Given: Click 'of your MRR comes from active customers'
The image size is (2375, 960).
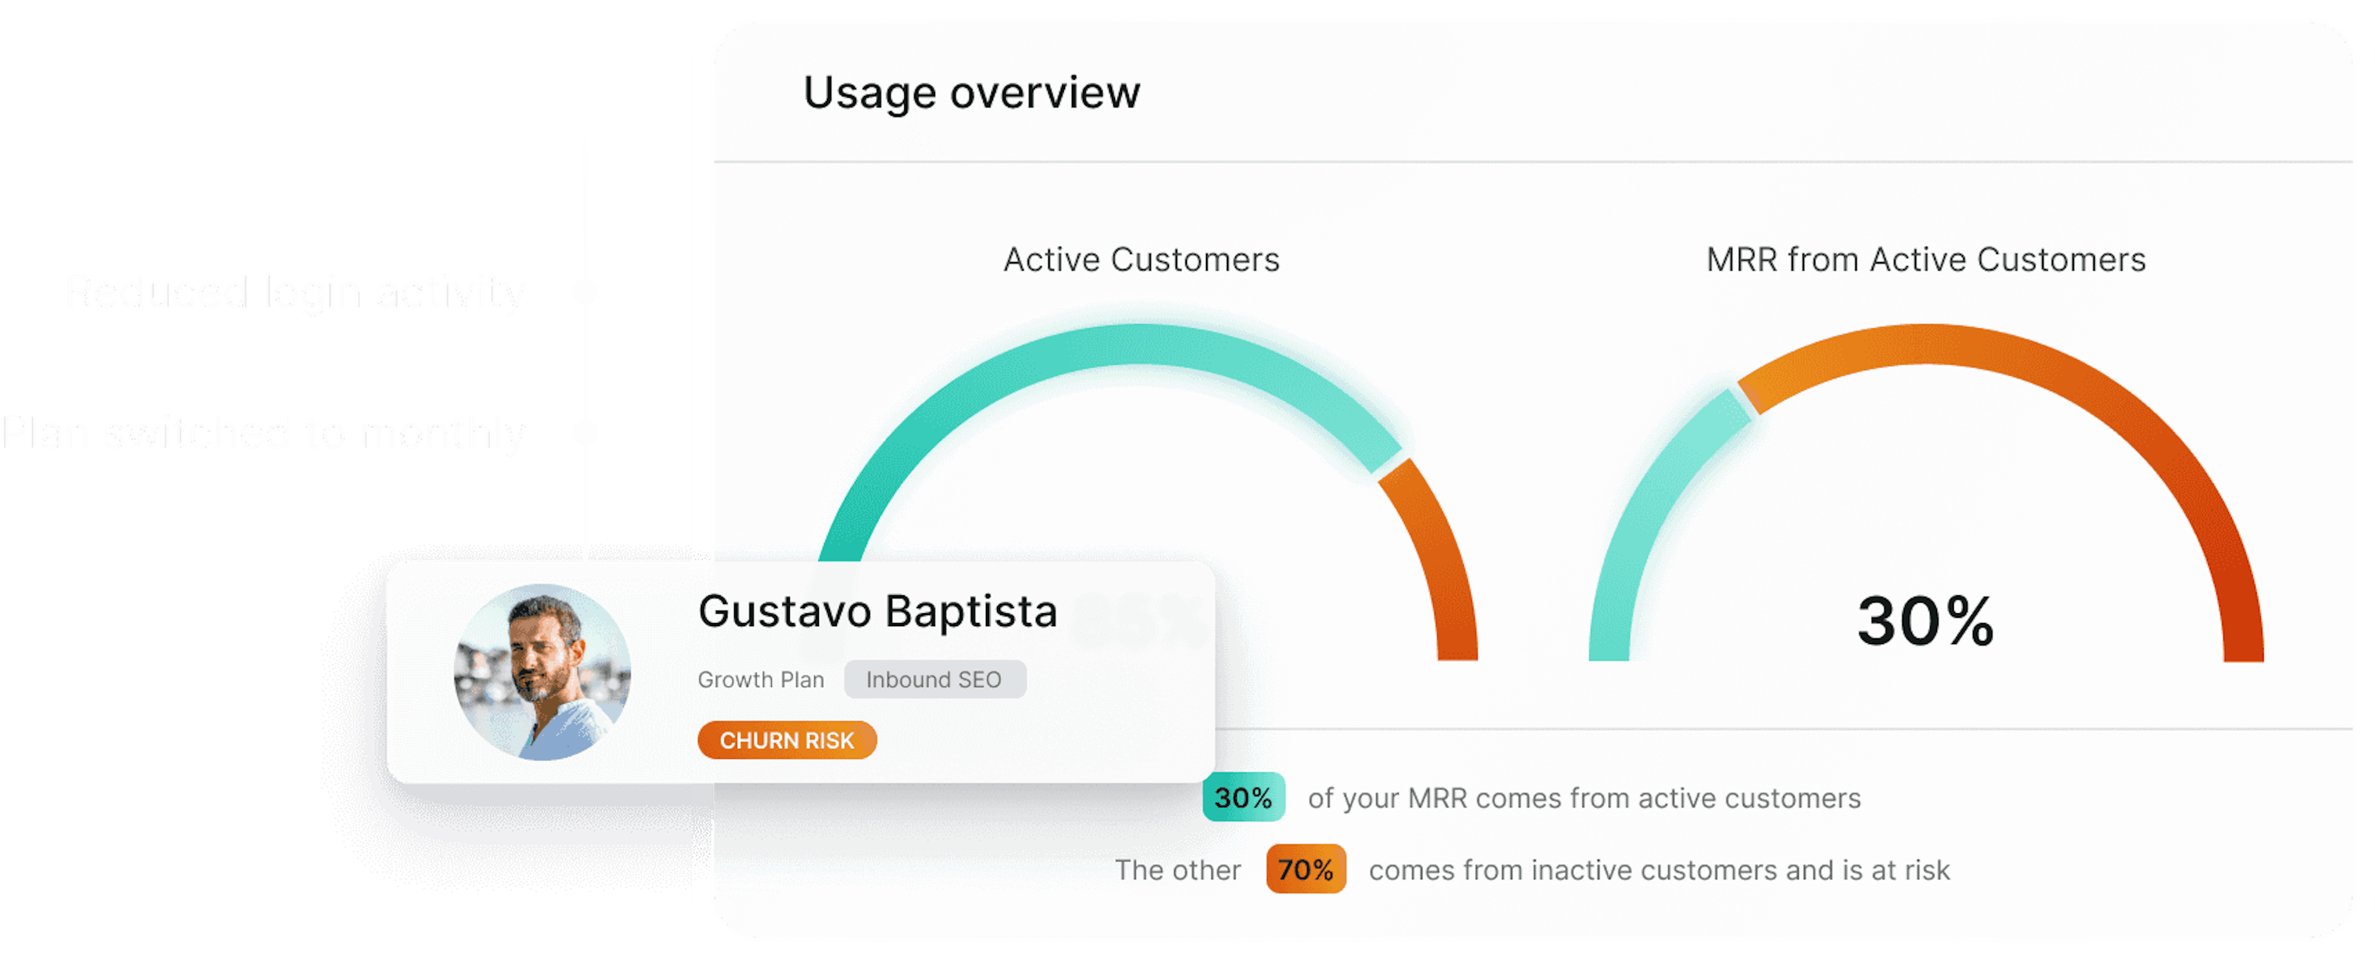Looking at the screenshot, I should click(x=1584, y=798).
